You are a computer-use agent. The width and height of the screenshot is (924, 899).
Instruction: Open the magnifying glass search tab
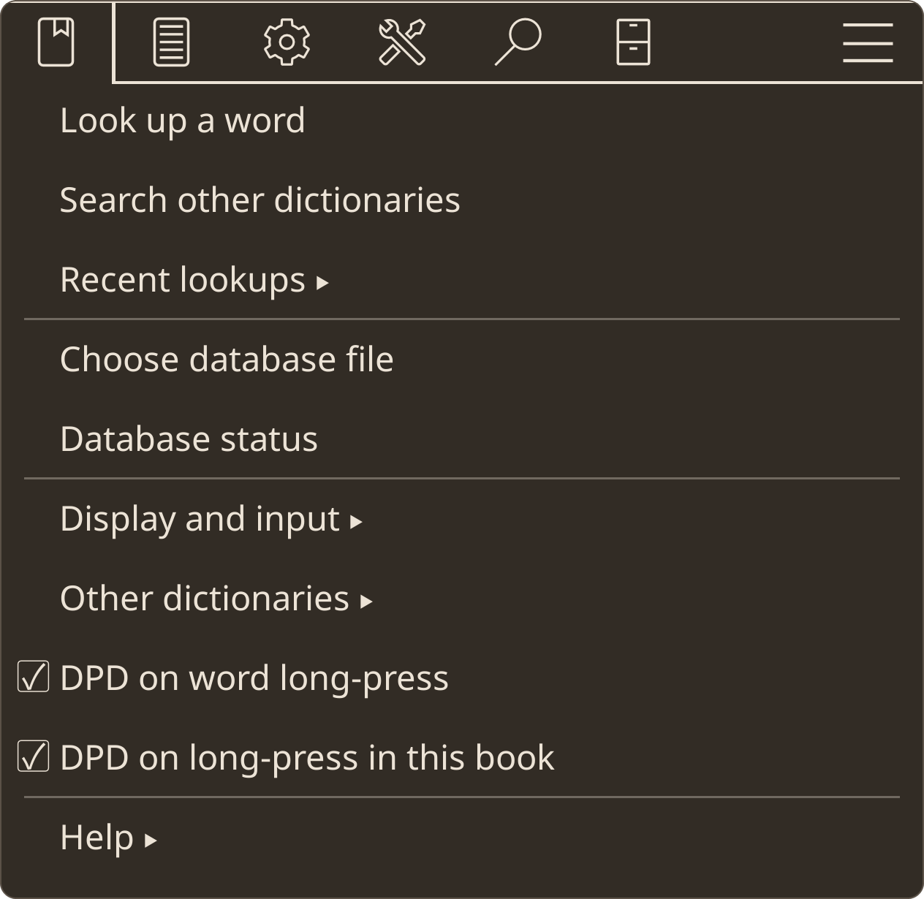(518, 42)
